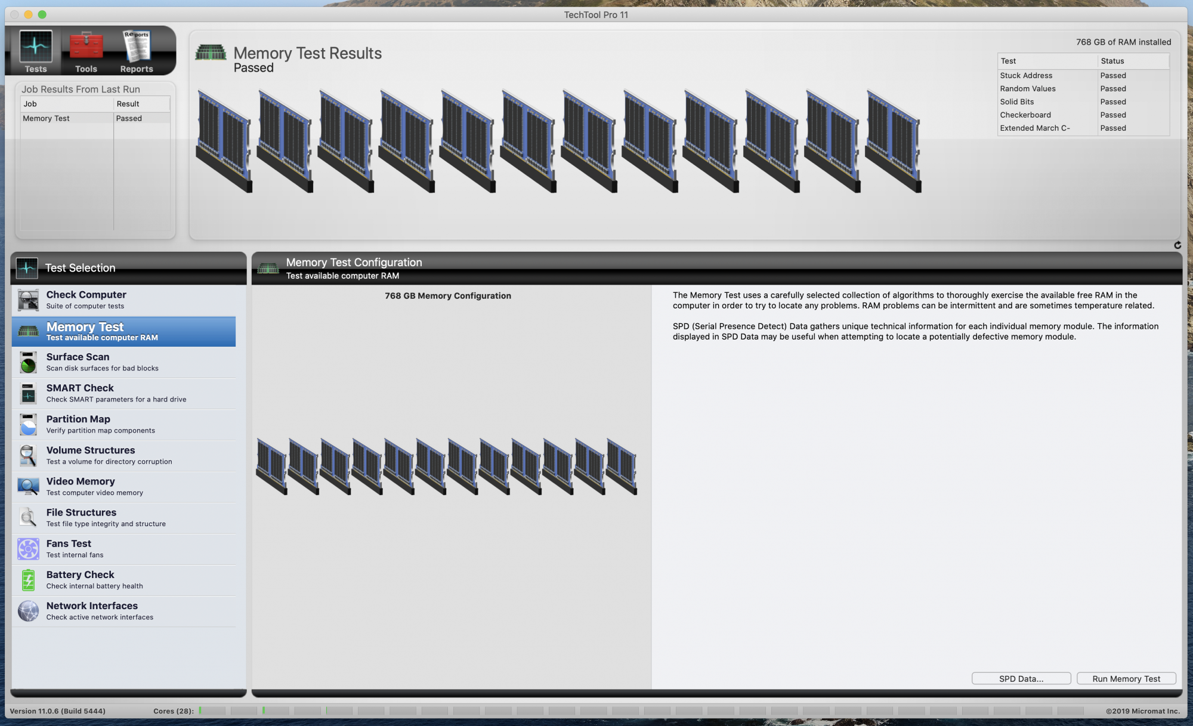The height and width of the screenshot is (726, 1193).
Task: Select the Extended March C- row
Action: (1083, 128)
